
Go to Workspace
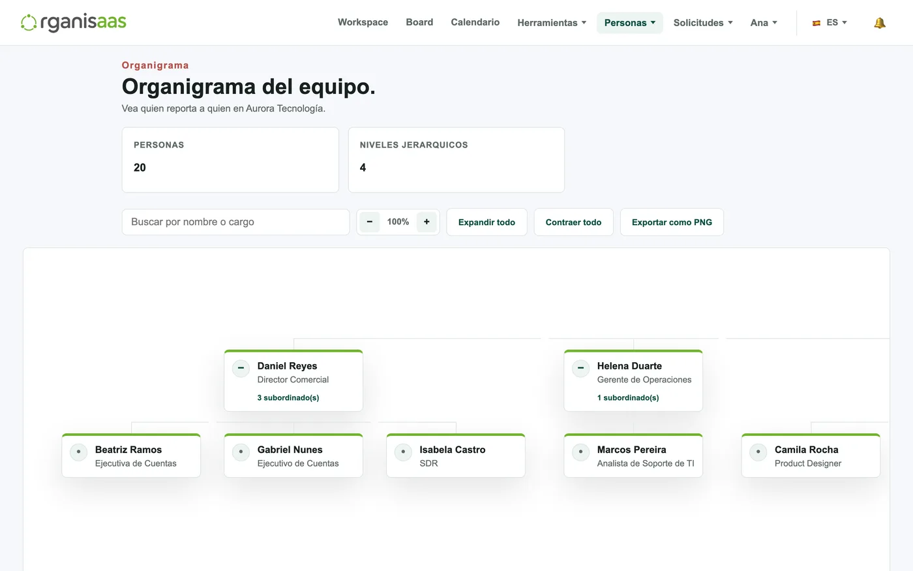tap(363, 22)
